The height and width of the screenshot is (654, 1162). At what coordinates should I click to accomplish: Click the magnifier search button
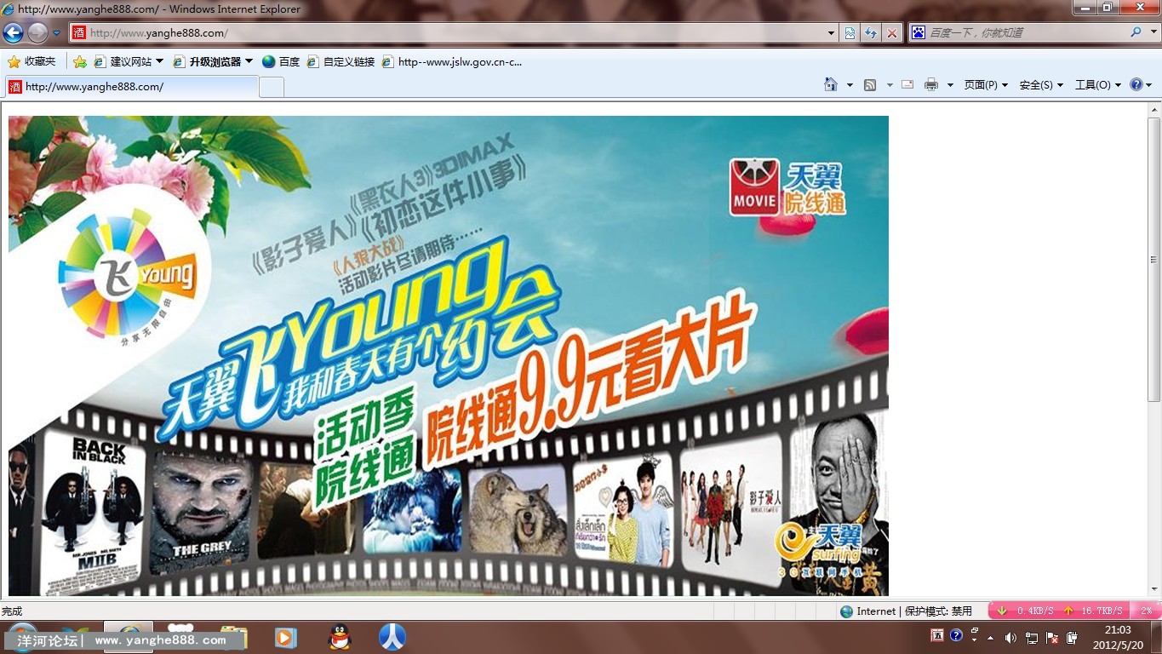tap(1136, 32)
